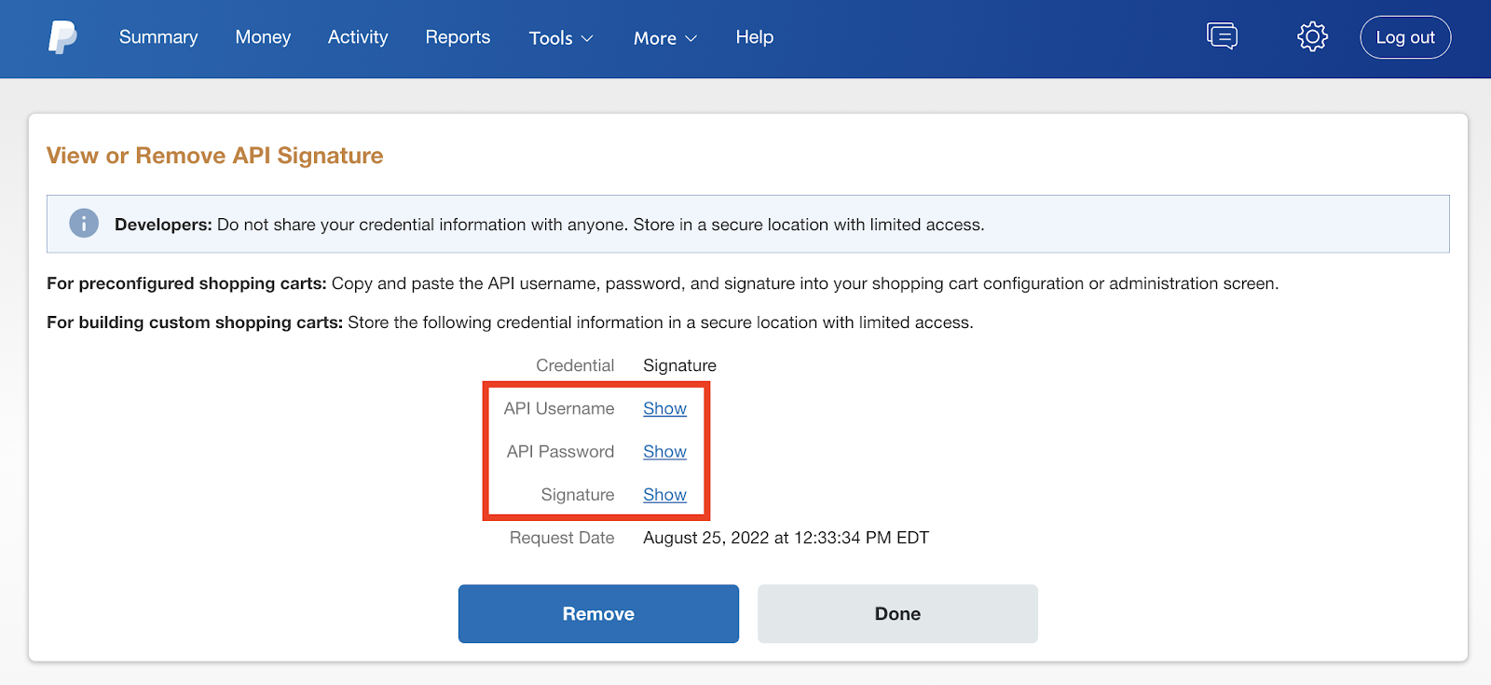The image size is (1491, 685).
Task: Click the Done button
Action: point(897,613)
